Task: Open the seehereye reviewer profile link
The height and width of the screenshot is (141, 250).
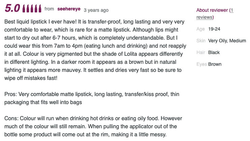Action: (69, 9)
